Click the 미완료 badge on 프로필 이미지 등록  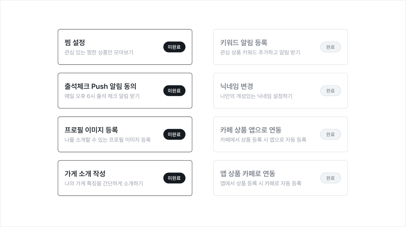tap(174, 134)
